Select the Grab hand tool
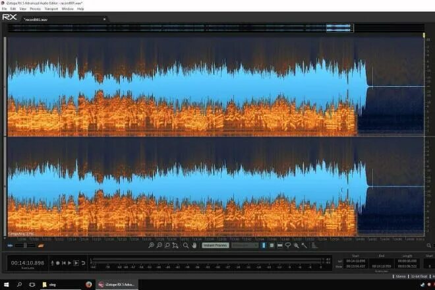Viewport: 435px width, 290px height. point(194,245)
